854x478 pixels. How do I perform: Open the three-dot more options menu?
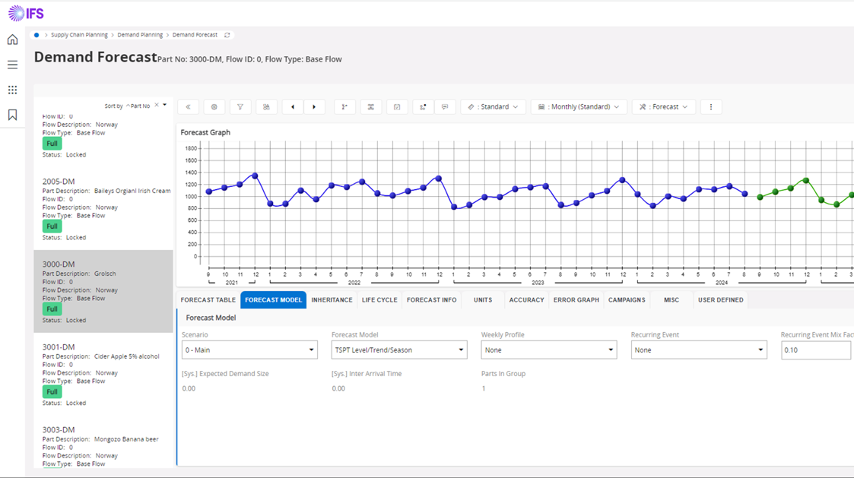(x=711, y=106)
